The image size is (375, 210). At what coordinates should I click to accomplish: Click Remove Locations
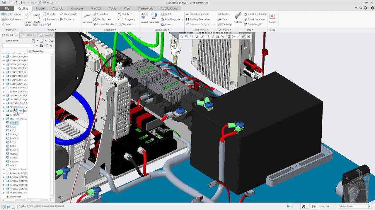105,24
